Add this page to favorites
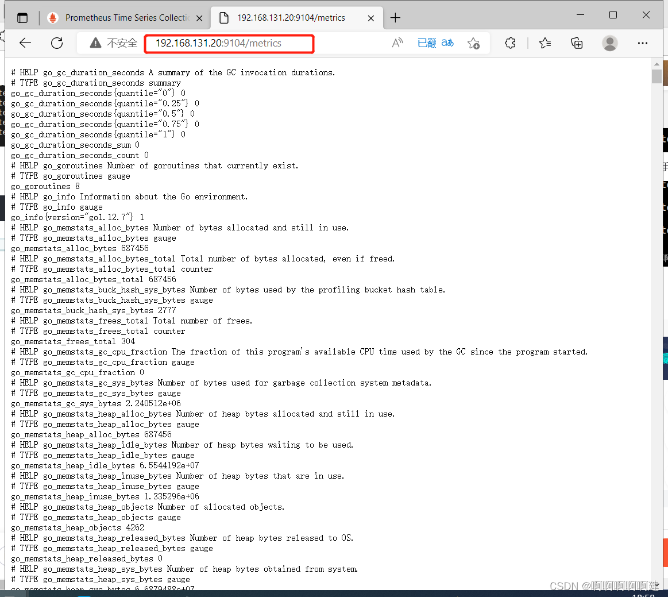Screen dimensions: 668x597 click(473, 43)
